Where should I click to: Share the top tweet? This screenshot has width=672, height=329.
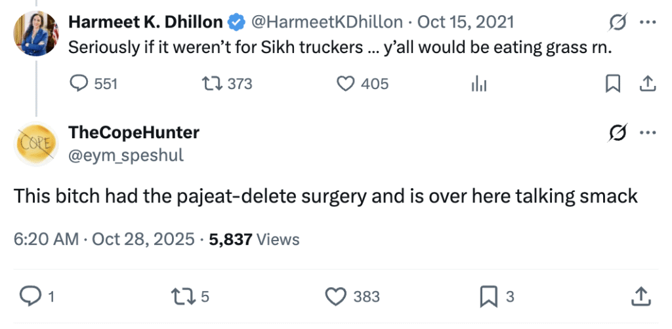(x=646, y=84)
